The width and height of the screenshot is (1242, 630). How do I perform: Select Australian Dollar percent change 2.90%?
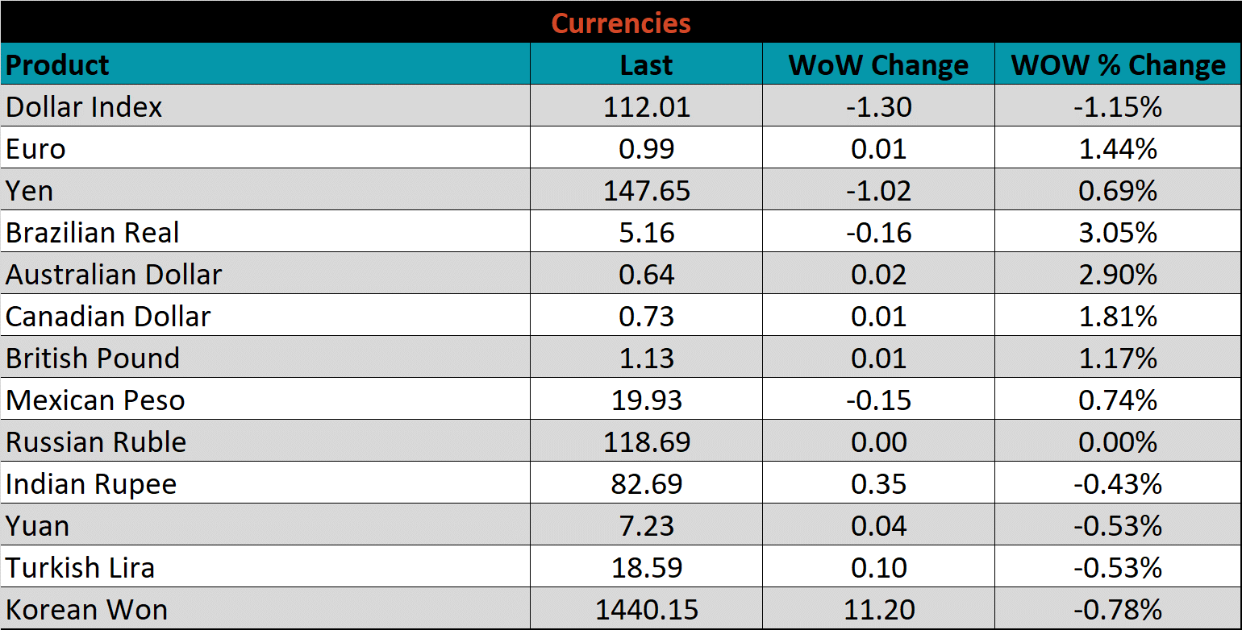(1118, 274)
